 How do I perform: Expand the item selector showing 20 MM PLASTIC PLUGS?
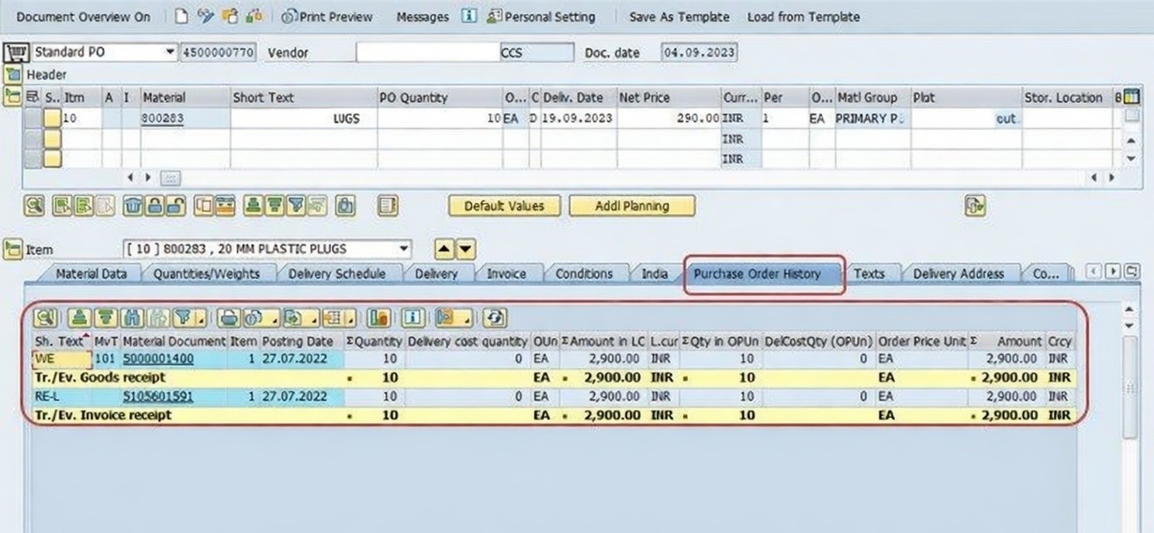click(x=403, y=249)
